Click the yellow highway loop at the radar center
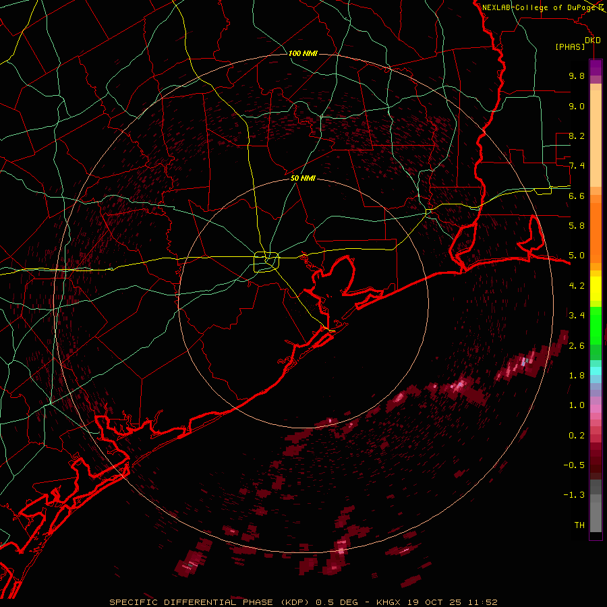The width and height of the screenshot is (607, 607). click(x=266, y=262)
